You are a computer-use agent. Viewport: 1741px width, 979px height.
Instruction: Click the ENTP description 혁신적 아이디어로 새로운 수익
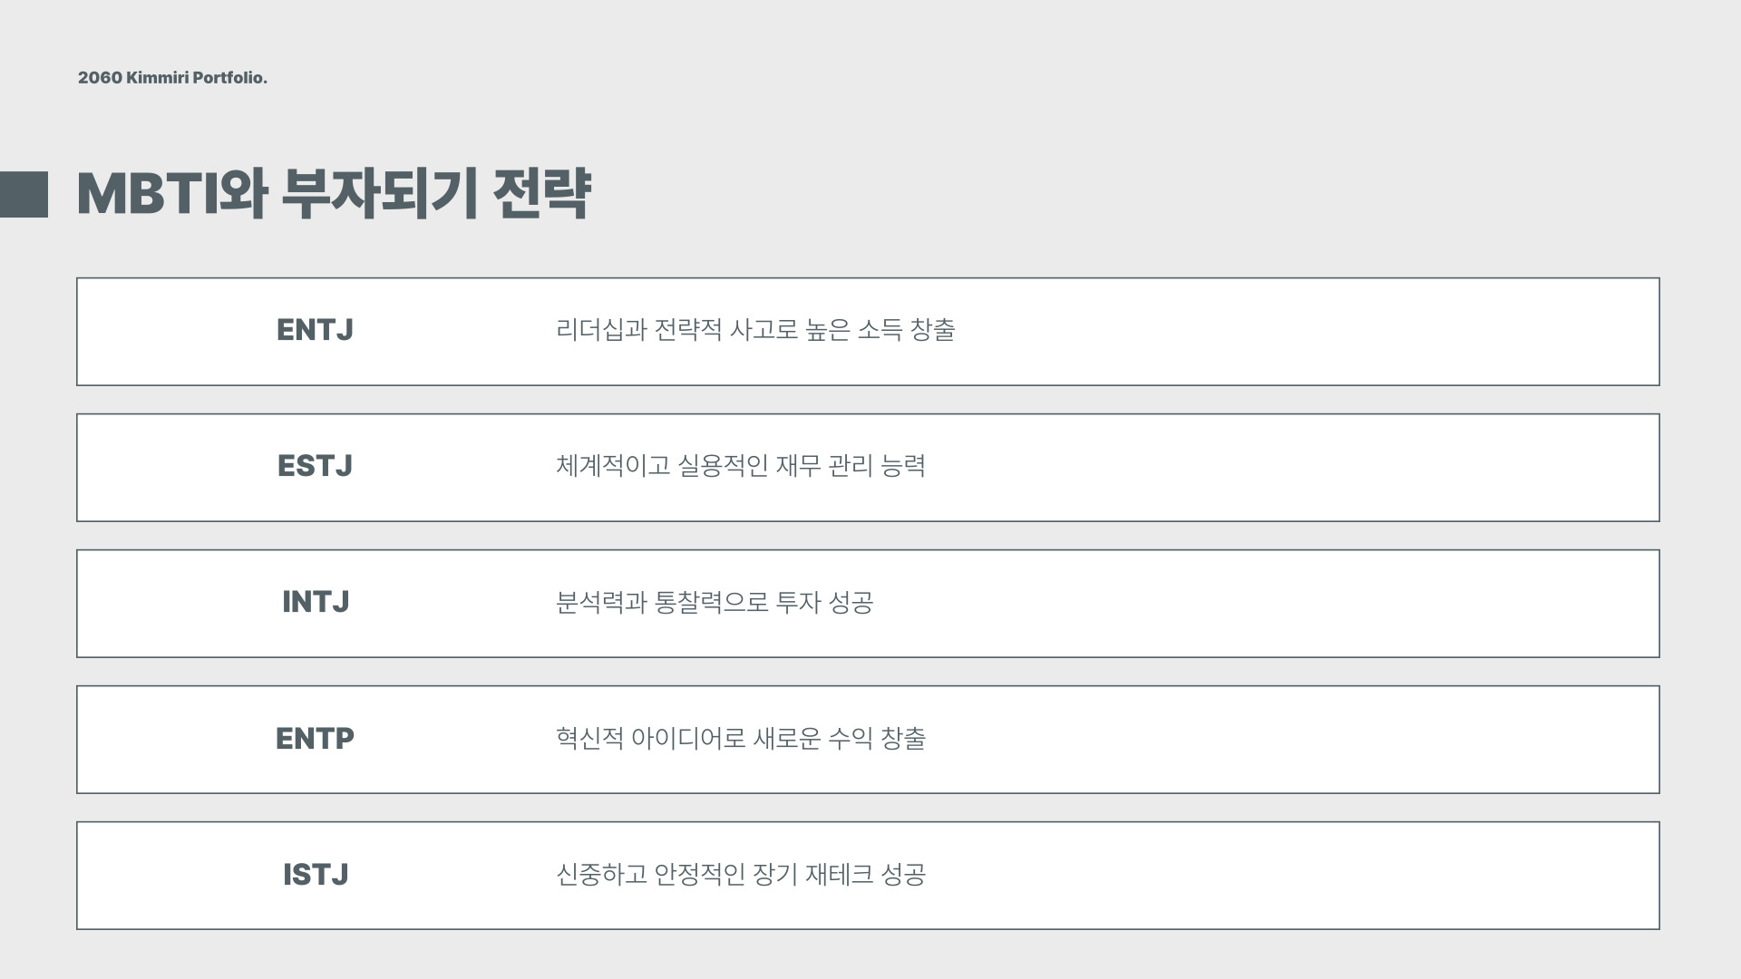[x=740, y=739]
